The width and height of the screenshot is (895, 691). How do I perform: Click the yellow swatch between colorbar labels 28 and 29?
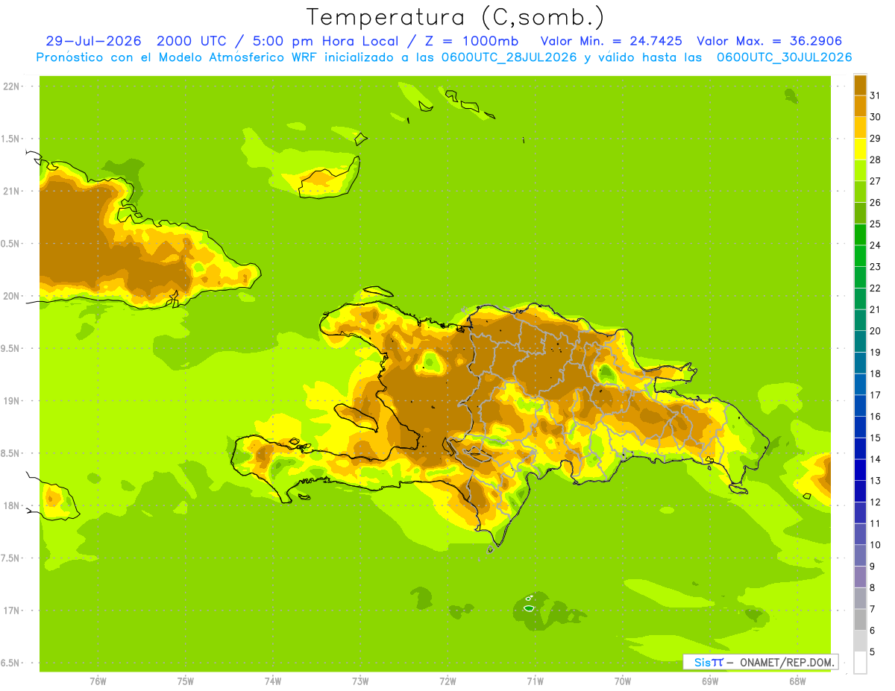860,149
